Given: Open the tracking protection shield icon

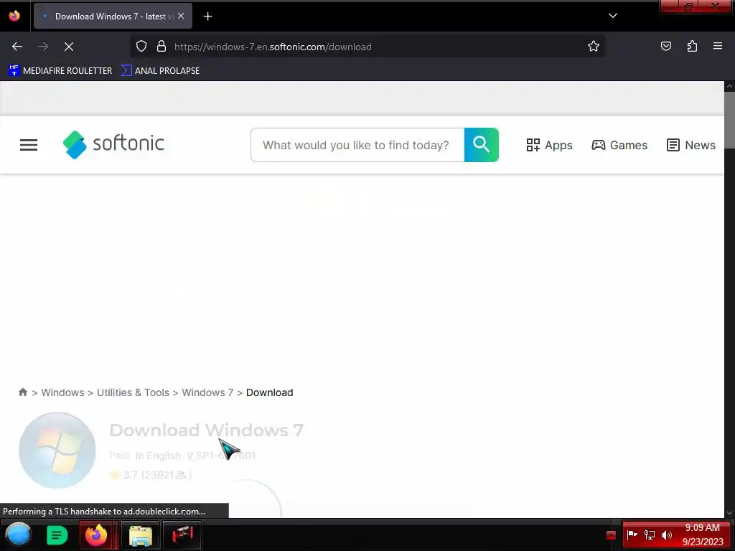Looking at the screenshot, I should (141, 47).
